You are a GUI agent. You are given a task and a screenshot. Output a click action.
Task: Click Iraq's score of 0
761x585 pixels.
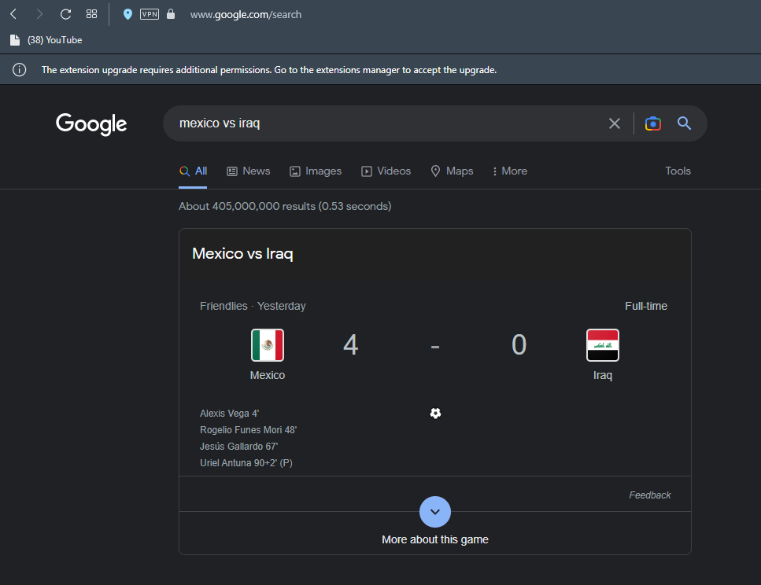519,345
